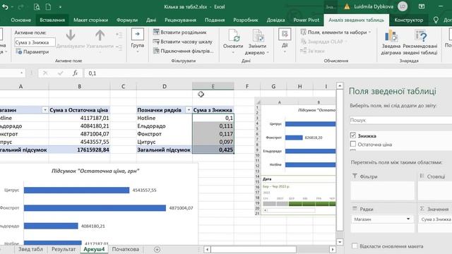The width and height of the screenshot is (452, 254).
Task: Click the New document icon in quick access toolbar
Action: 48,6
